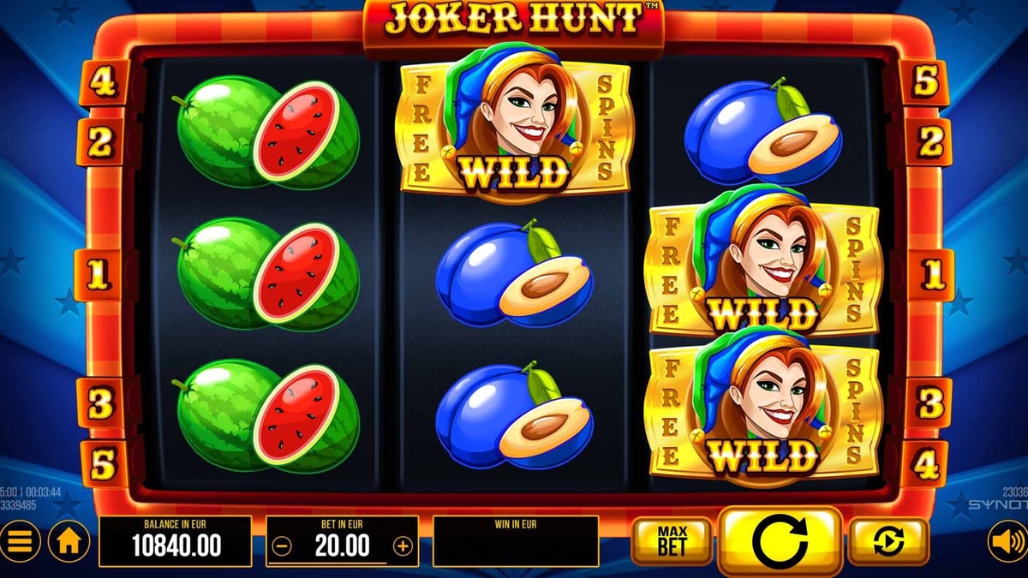Select payline 2 marker on left side
Viewport: 1028px width, 578px height.
click(100, 142)
